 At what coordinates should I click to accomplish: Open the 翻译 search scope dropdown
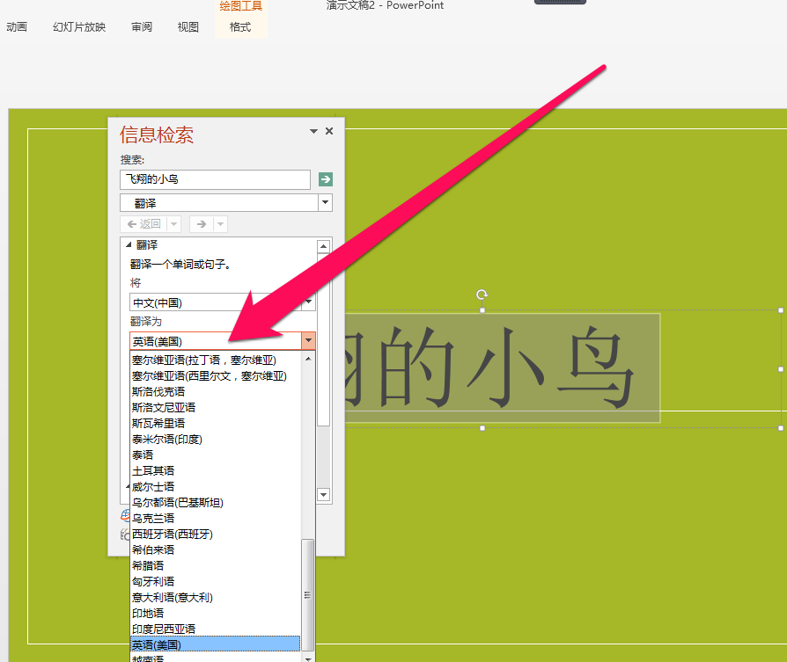tap(325, 202)
